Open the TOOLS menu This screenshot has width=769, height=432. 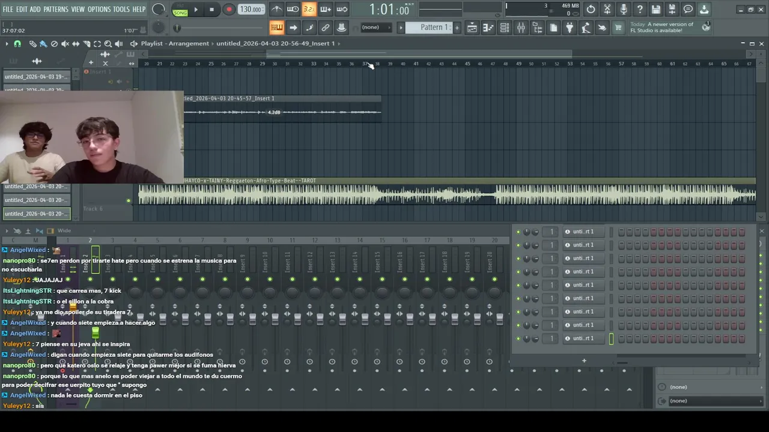pos(121,10)
